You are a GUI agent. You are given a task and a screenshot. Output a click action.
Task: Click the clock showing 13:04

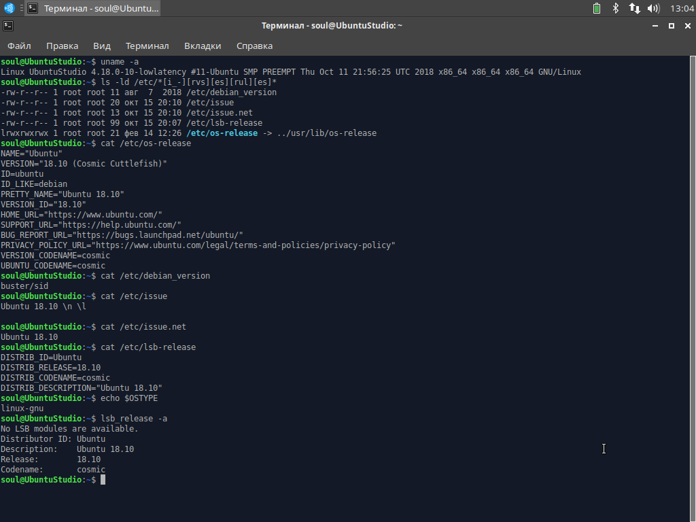click(682, 8)
